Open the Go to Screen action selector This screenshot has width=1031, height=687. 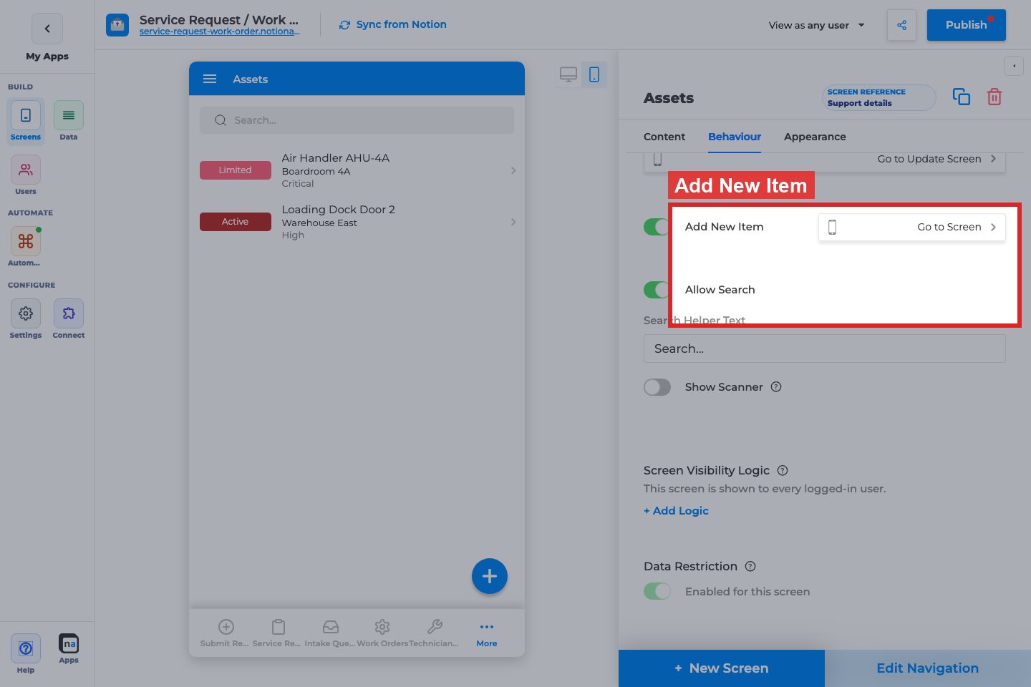coord(912,227)
